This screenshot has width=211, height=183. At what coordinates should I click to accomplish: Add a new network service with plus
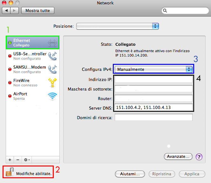point(10,159)
